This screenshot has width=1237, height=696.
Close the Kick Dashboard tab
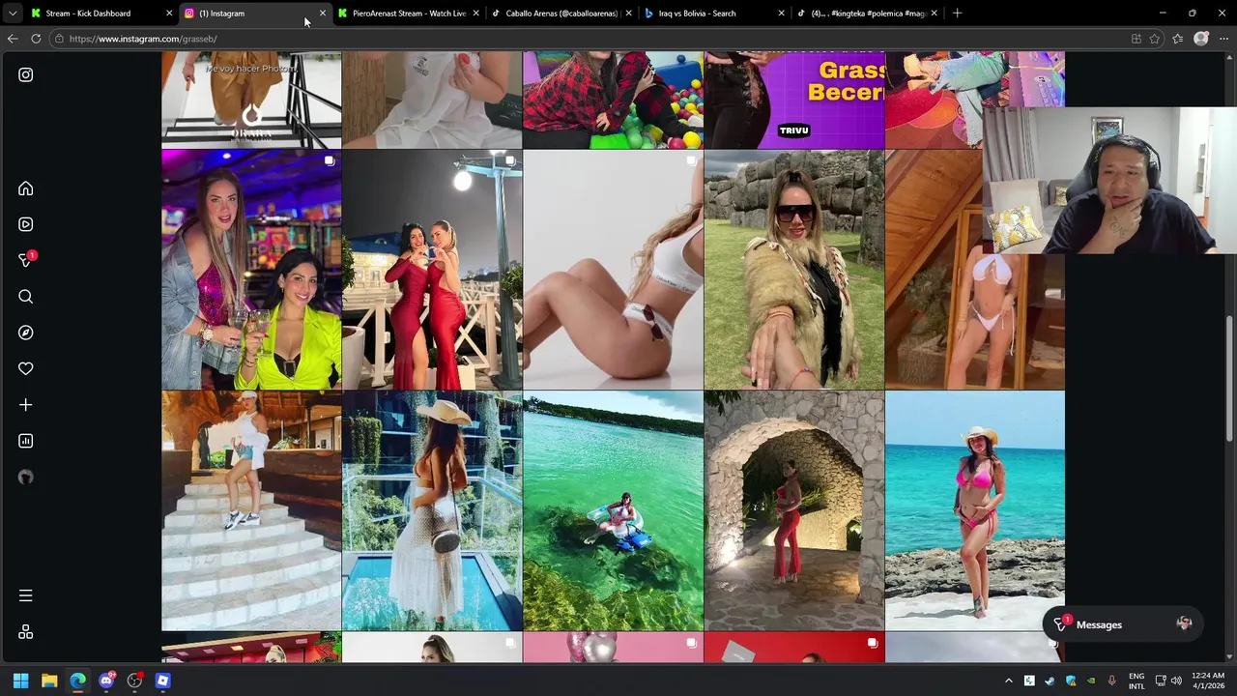coord(169,14)
